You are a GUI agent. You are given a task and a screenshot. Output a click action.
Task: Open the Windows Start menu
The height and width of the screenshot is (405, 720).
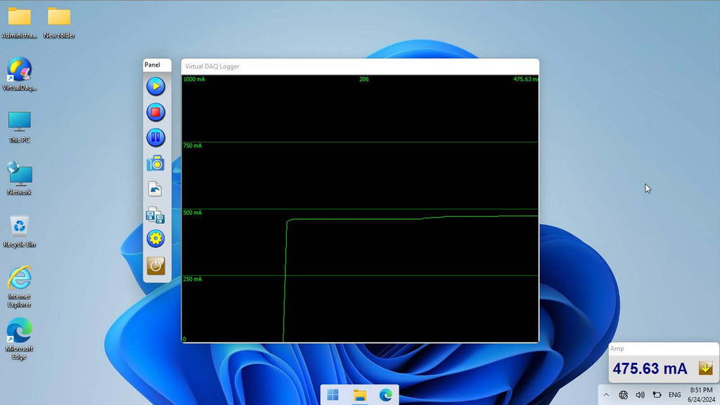tap(333, 395)
